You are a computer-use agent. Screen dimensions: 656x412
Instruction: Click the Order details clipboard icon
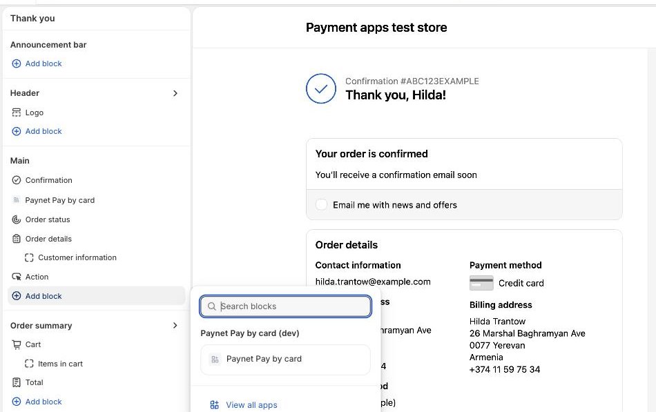click(x=17, y=239)
